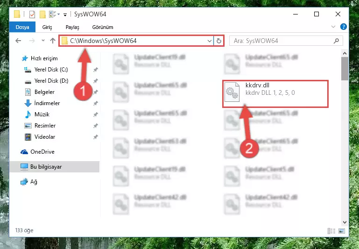The height and width of the screenshot is (249, 359).
Task: Go up one folder level
Action: tap(53, 41)
